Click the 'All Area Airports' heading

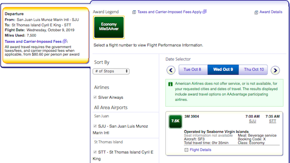click(x=111, y=107)
